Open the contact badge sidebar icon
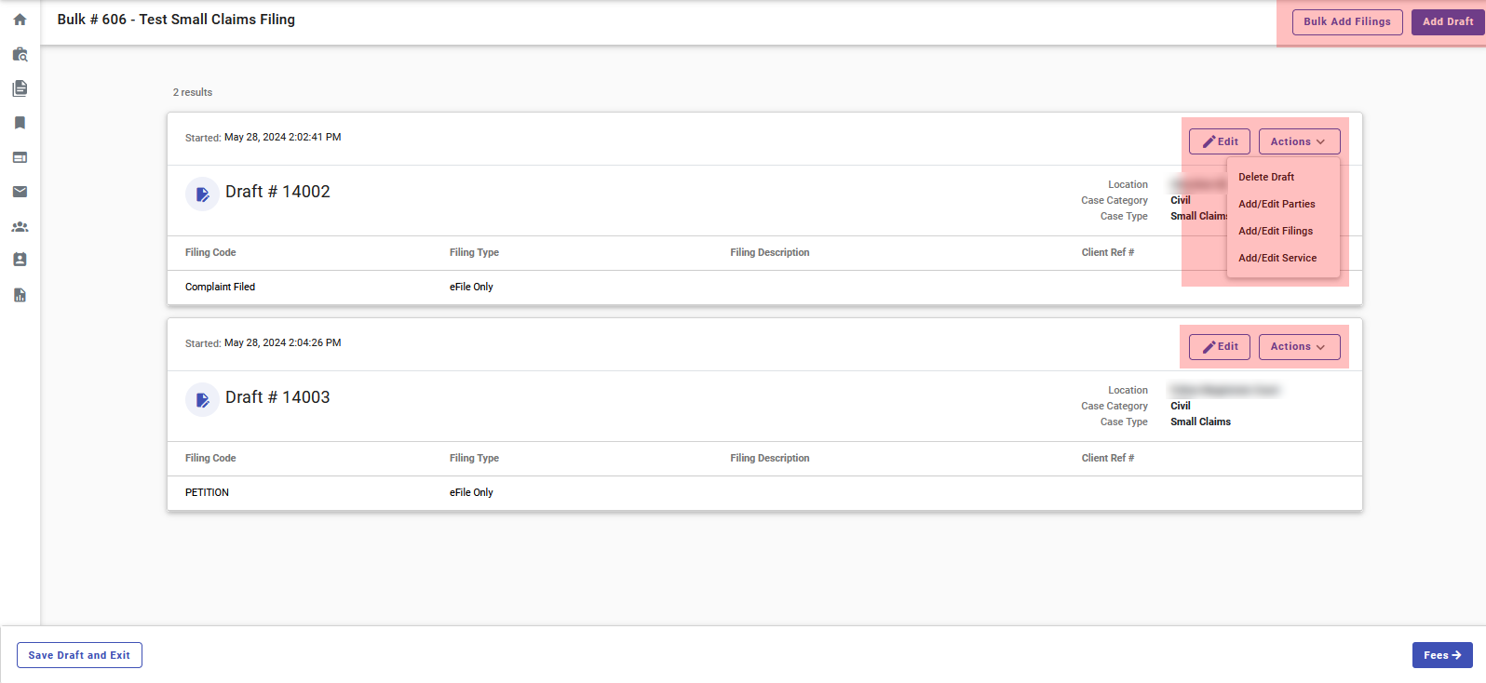The width and height of the screenshot is (1486, 683). 20,260
